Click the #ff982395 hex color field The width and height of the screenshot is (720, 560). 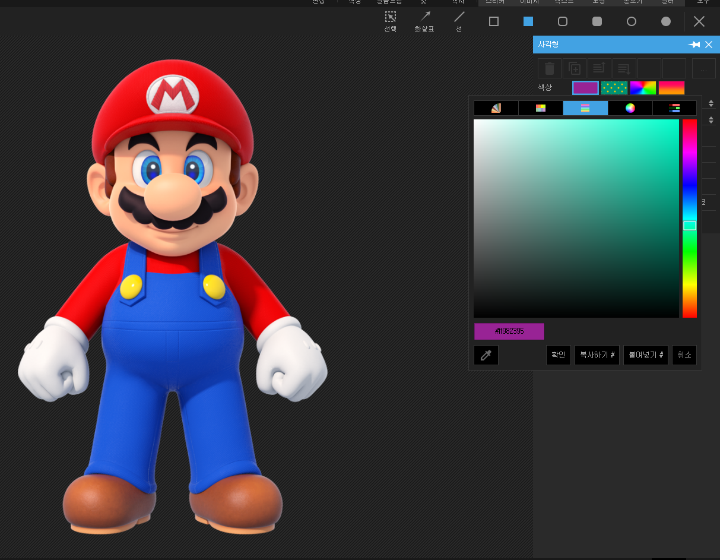click(509, 331)
